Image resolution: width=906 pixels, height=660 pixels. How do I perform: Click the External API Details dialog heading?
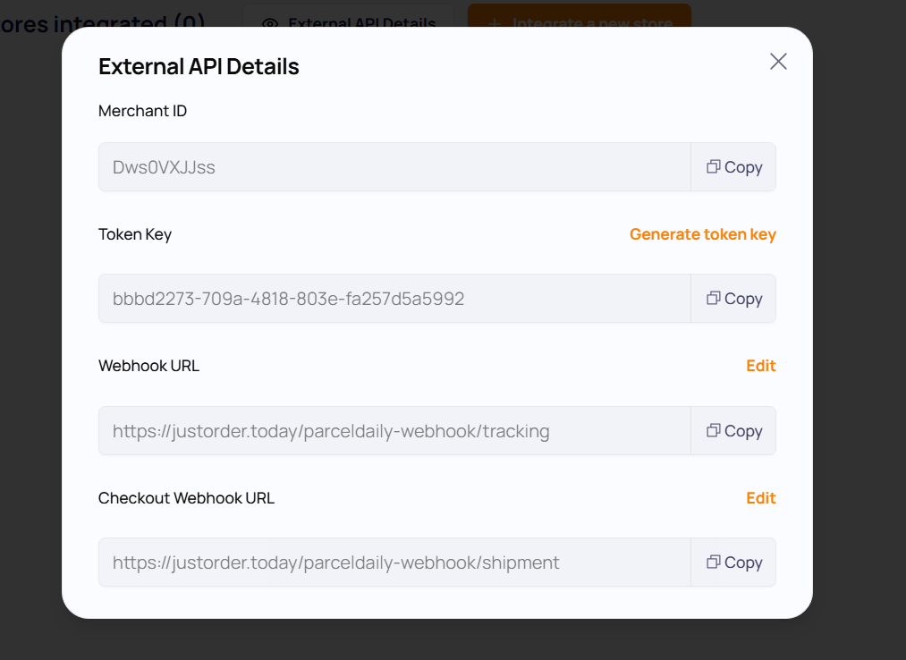199,67
